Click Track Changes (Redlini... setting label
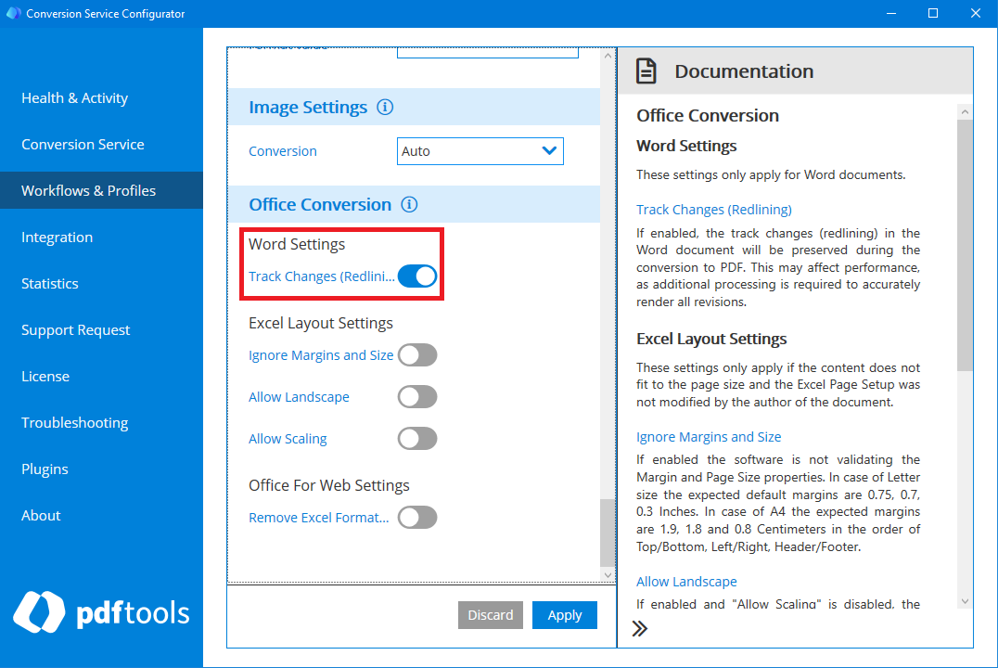The image size is (998, 668). 322,276
